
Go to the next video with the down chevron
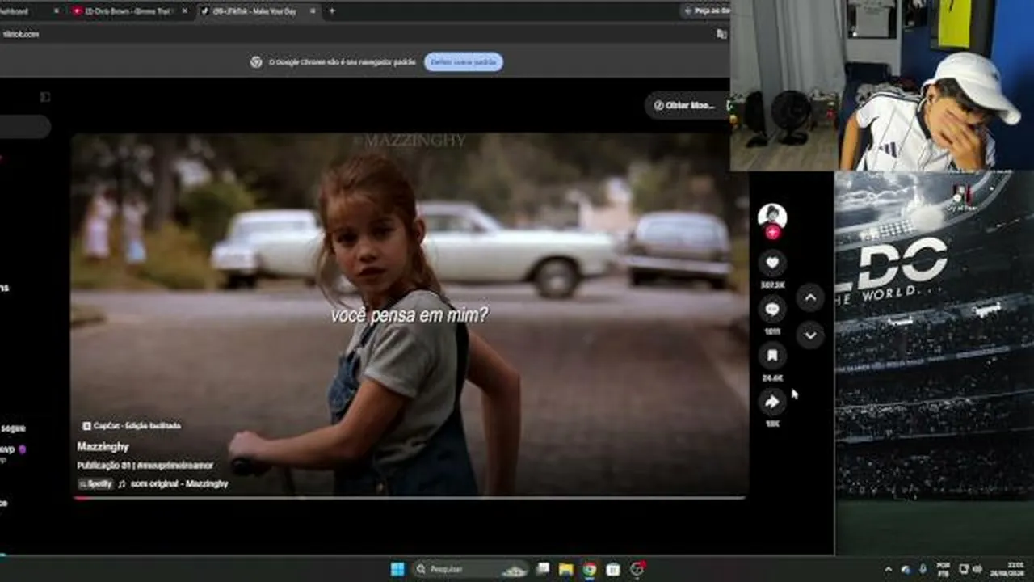[x=810, y=335]
